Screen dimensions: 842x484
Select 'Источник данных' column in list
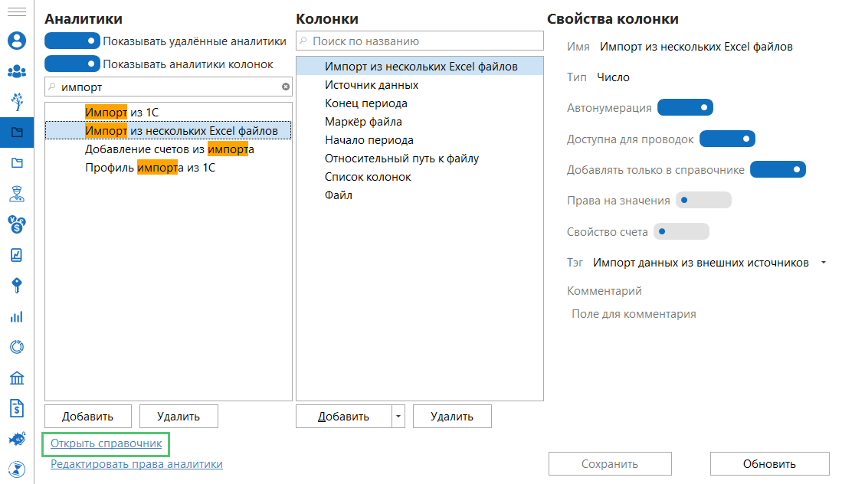click(372, 85)
